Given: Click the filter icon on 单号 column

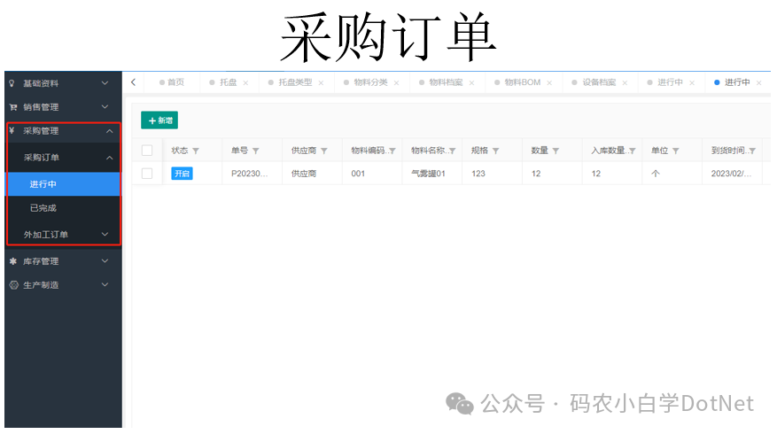Looking at the screenshot, I should [256, 151].
